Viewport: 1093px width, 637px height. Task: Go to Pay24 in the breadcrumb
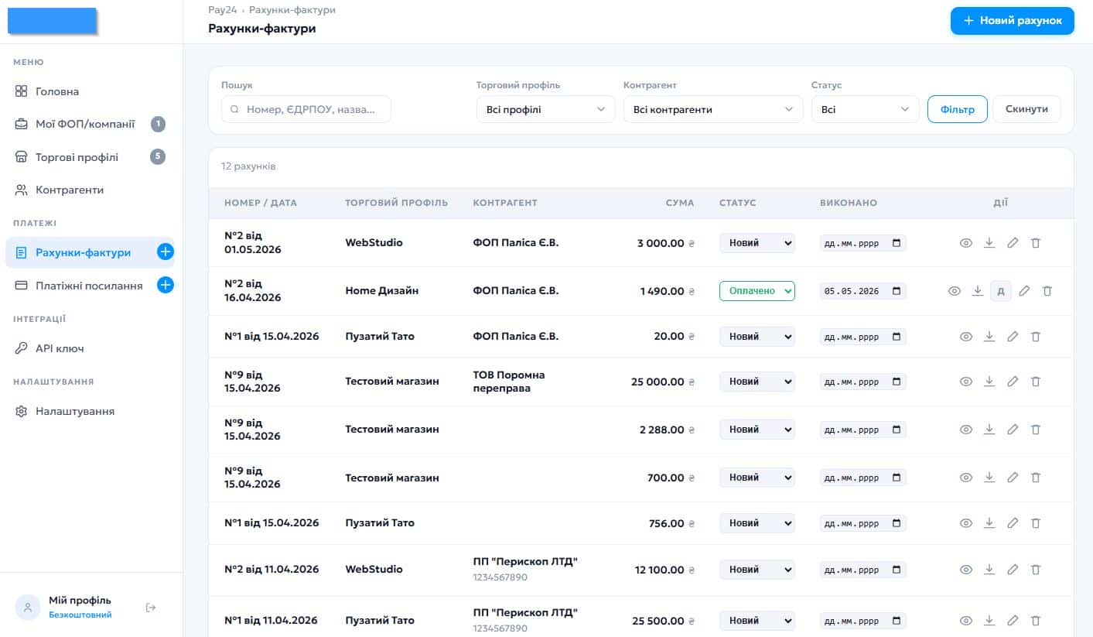222,10
